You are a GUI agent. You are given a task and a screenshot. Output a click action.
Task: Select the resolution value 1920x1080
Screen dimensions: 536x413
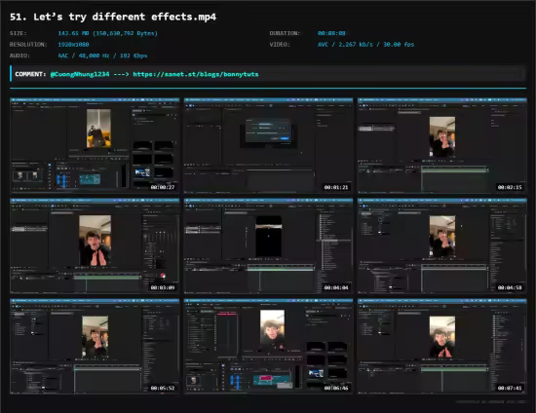pos(73,45)
